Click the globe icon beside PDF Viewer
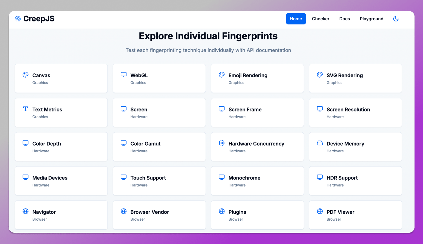 (x=320, y=211)
